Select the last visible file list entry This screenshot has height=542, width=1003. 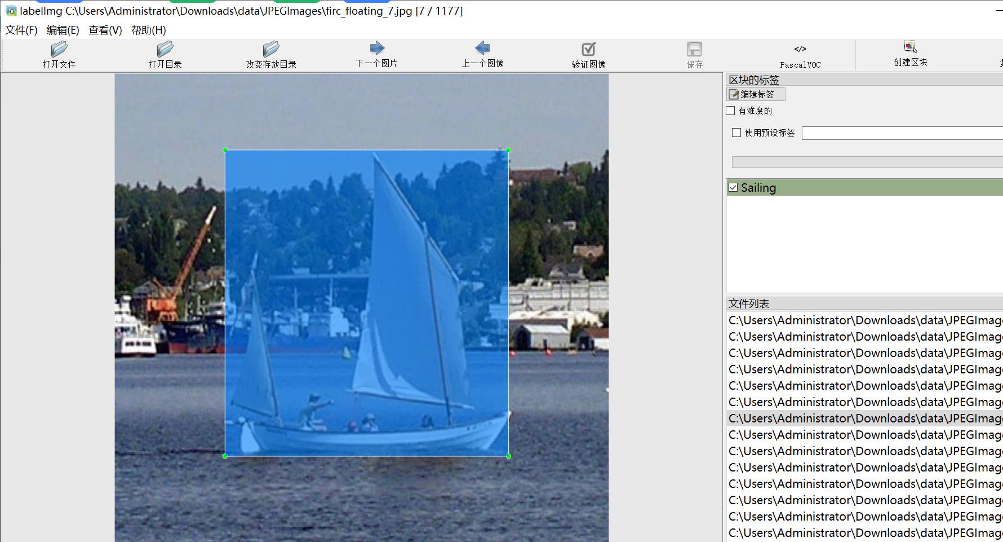[x=865, y=533]
